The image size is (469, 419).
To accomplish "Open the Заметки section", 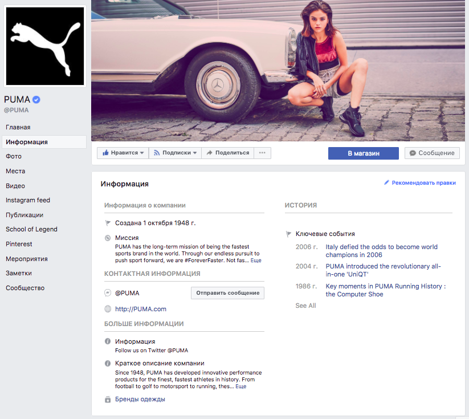I will point(19,273).
